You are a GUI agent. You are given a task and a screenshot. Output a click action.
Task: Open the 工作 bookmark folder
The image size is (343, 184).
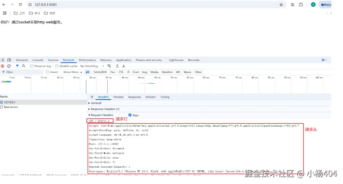(x=19, y=13)
